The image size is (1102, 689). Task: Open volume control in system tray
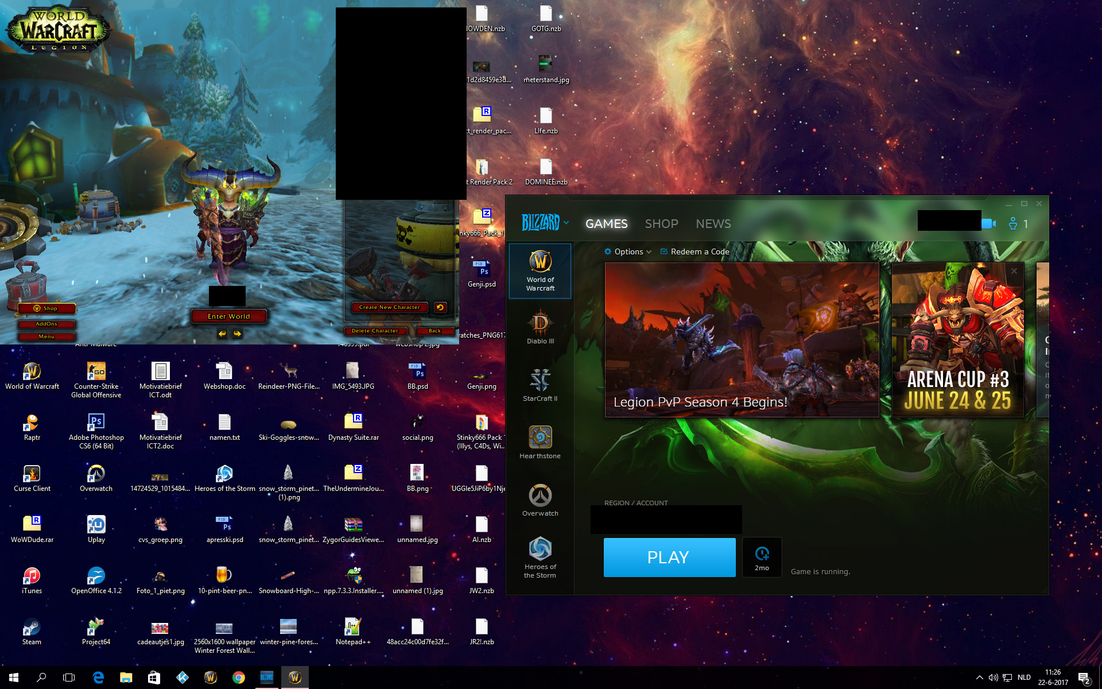tap(993, 678)
